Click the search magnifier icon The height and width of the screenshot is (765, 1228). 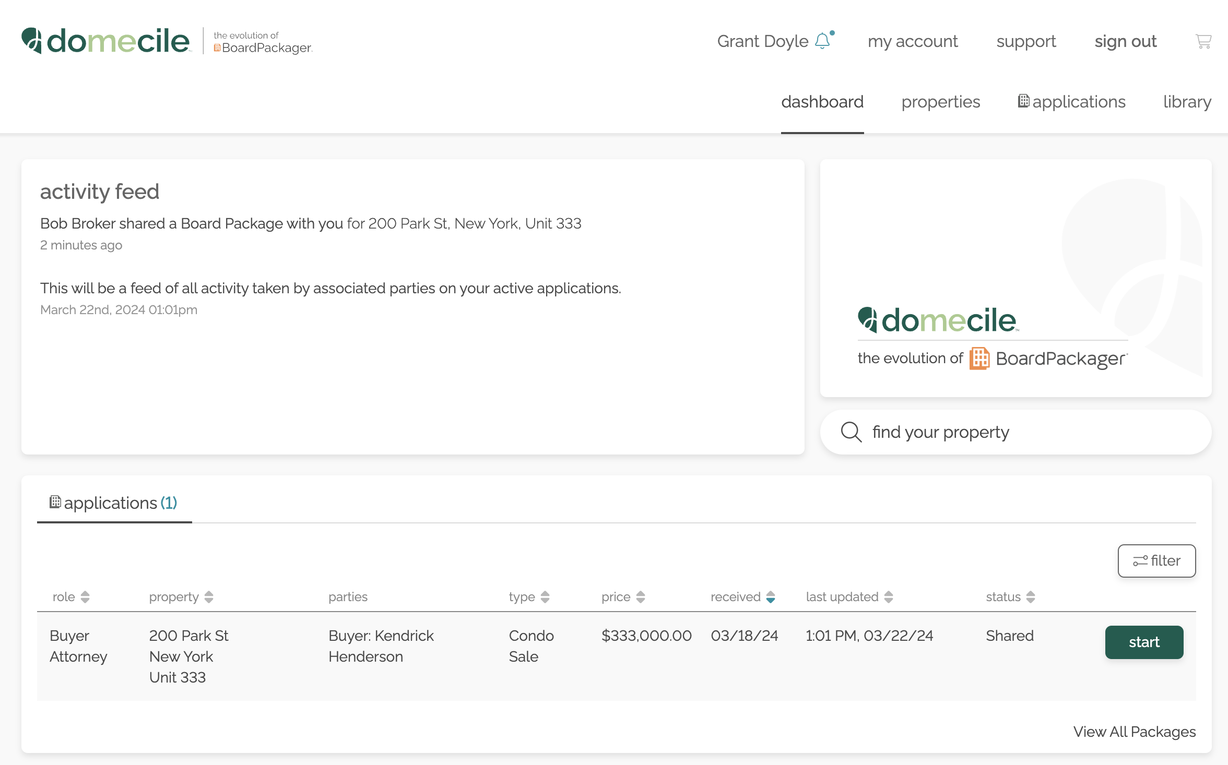851,432
